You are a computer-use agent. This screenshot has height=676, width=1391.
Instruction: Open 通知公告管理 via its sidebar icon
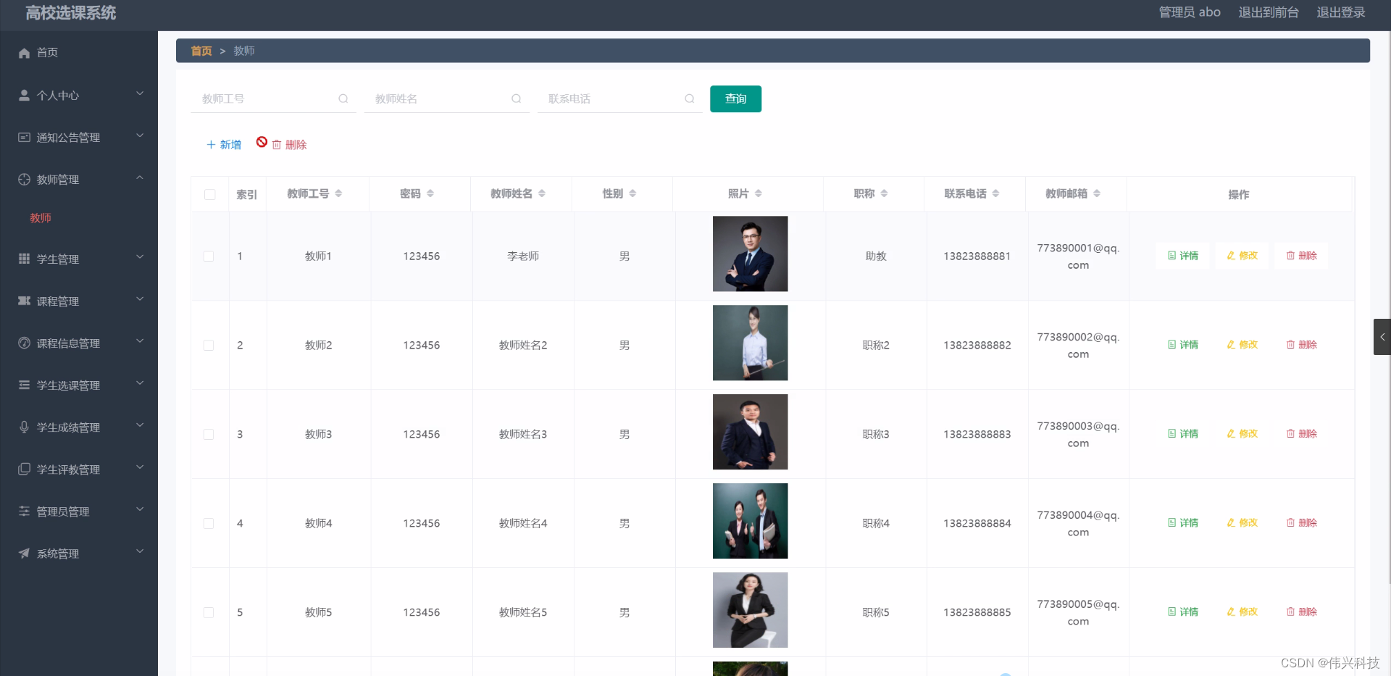coord(22,137)
